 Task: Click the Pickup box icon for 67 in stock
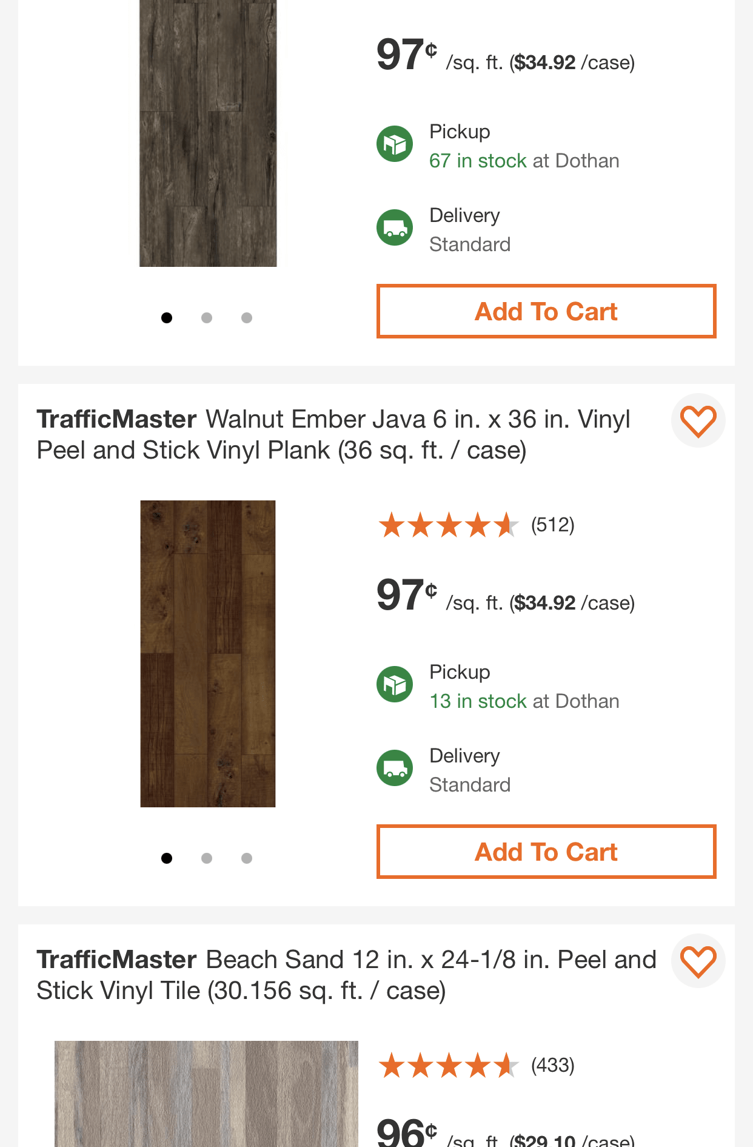coord(395,144)
